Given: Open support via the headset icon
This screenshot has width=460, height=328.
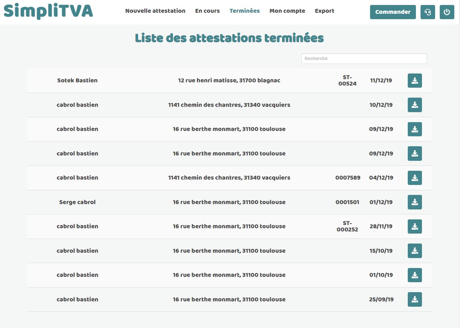Looking at the screenshot, I should point(428,12).
